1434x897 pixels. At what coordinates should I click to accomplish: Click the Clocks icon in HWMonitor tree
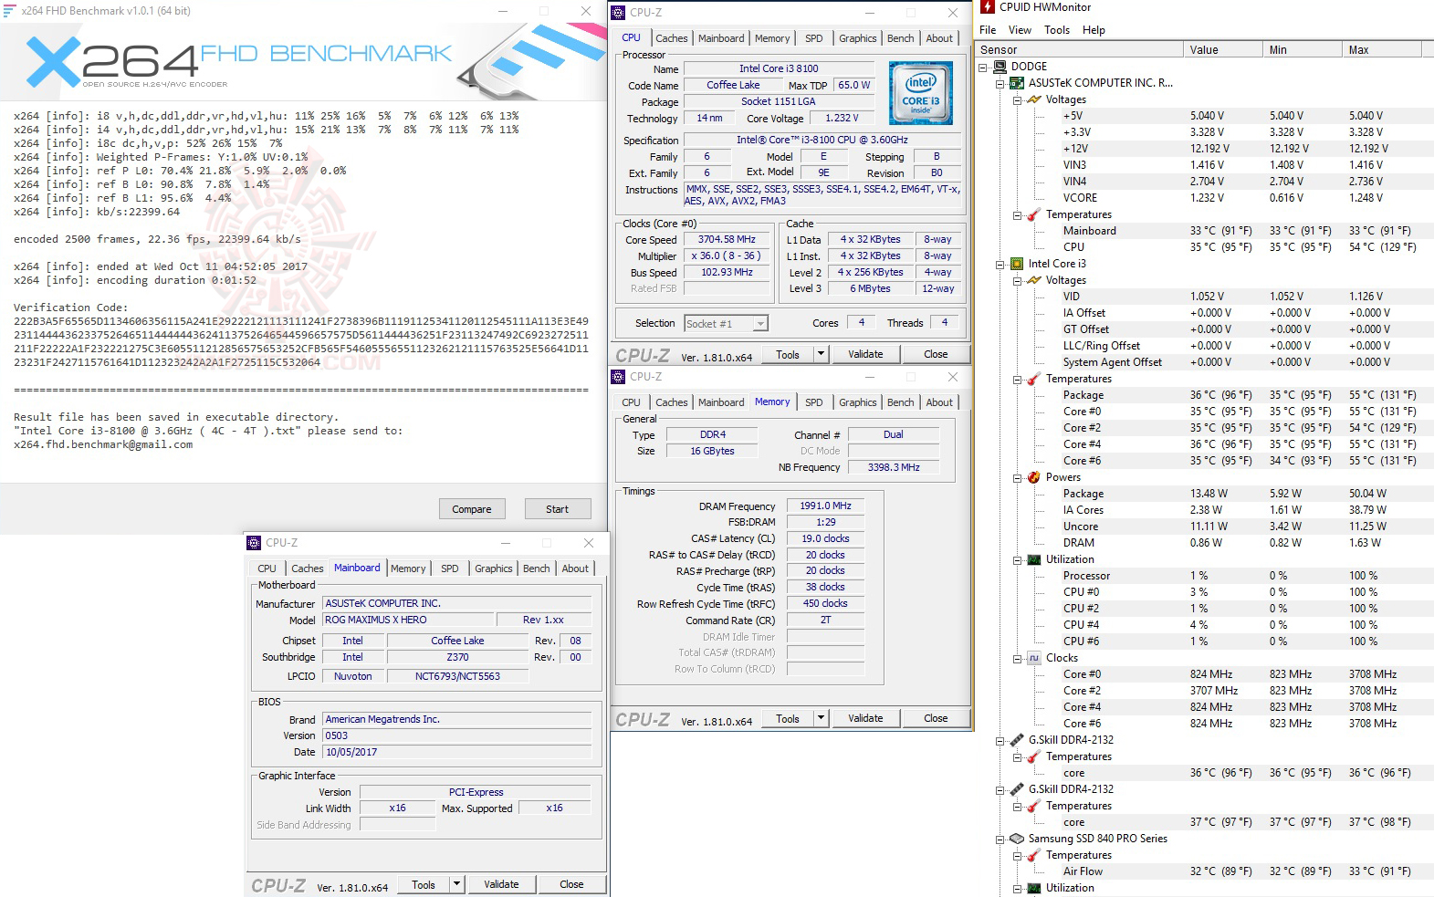click(x=1034, y=658)
